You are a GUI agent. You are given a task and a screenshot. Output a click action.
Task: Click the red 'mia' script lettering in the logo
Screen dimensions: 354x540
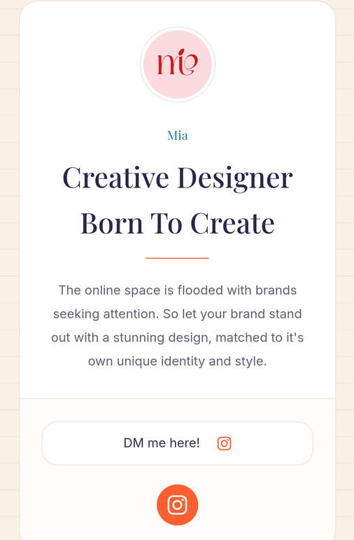click(177, 62)
